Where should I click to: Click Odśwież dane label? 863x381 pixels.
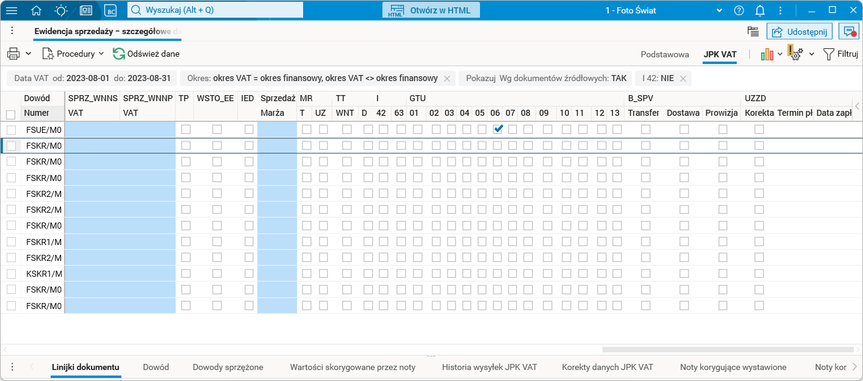[x=153, y=54]
